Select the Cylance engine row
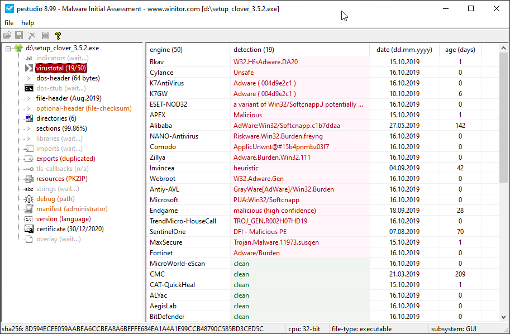Screen dimensions: 510x334 pos(323,73)
